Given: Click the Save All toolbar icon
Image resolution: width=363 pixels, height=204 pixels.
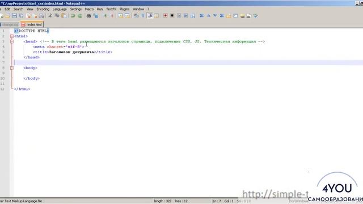Looking at the screenshot, I should (x=21, y=16).
